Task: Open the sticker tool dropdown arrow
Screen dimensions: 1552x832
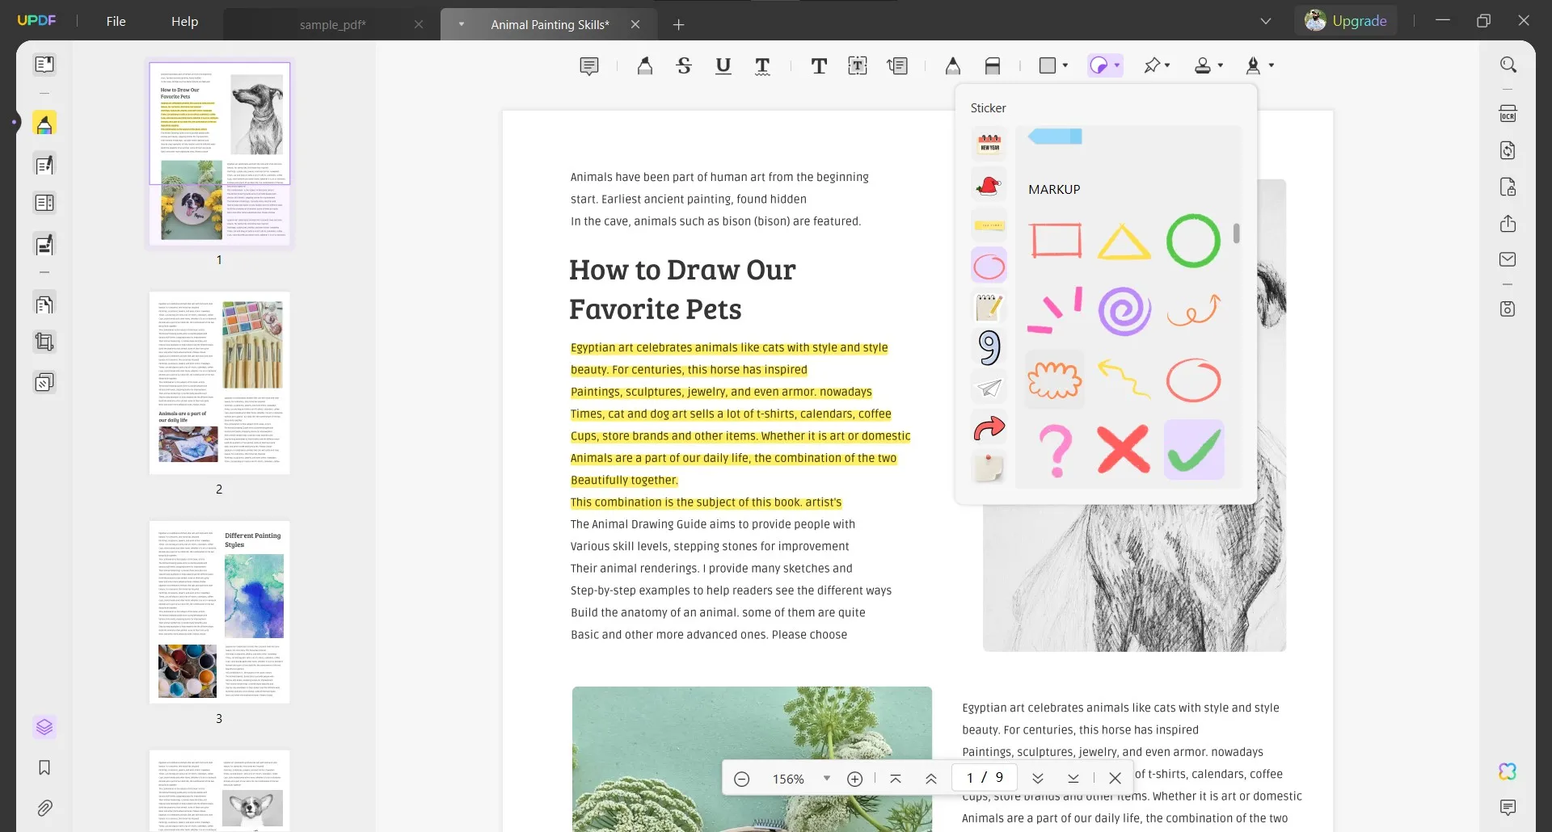Action: [x=1117, y=65]
